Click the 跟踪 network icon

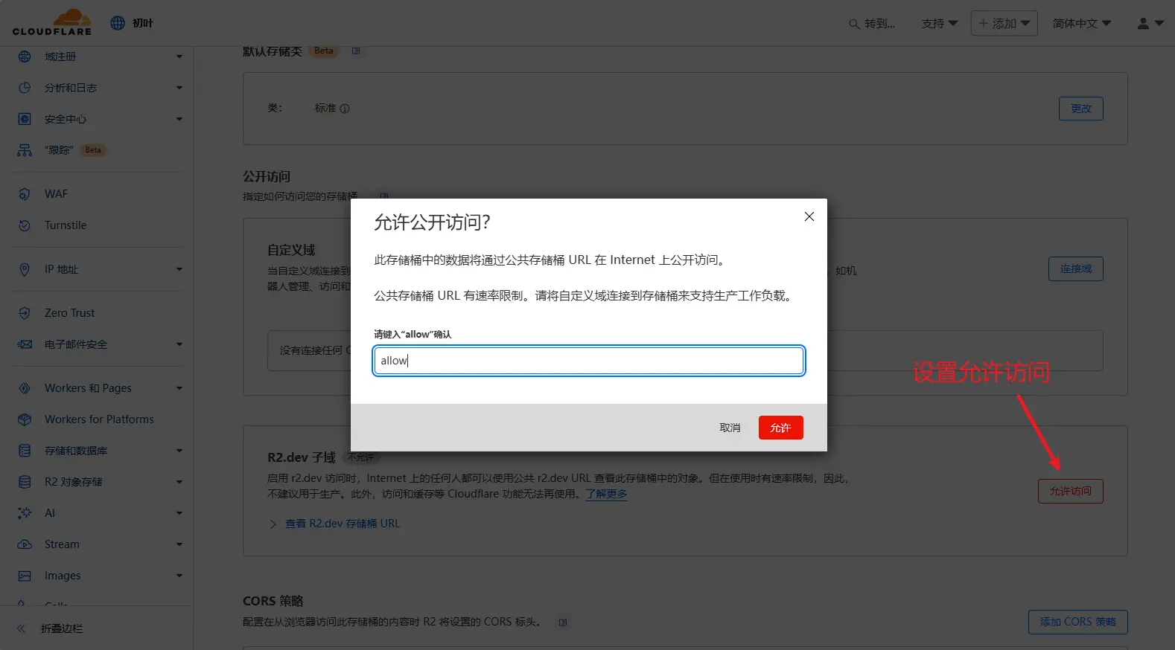click(25, 150)
